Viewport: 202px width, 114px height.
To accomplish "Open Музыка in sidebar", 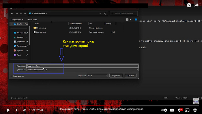I will tap(20, 50).
